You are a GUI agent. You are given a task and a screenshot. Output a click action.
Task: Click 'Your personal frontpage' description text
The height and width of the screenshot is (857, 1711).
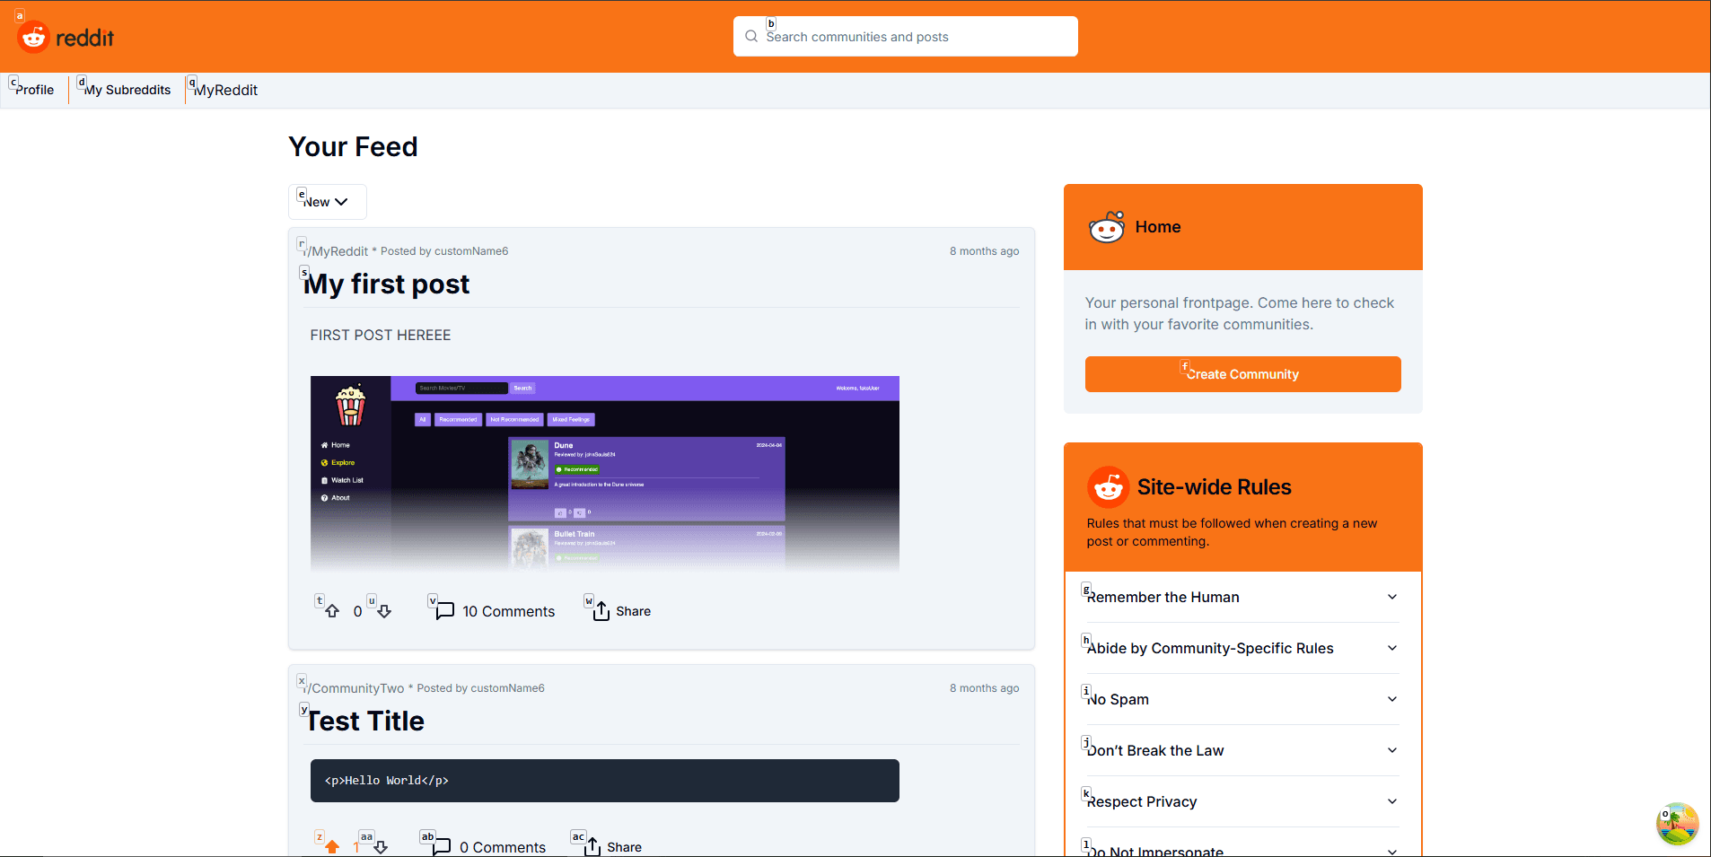[x=1240, y=314]
